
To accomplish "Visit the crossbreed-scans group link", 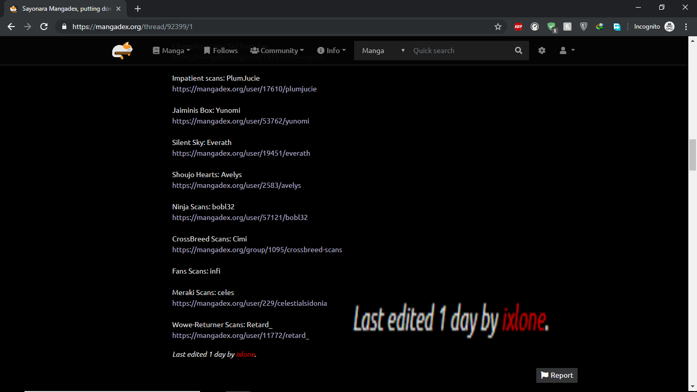I will coord(257,250).
